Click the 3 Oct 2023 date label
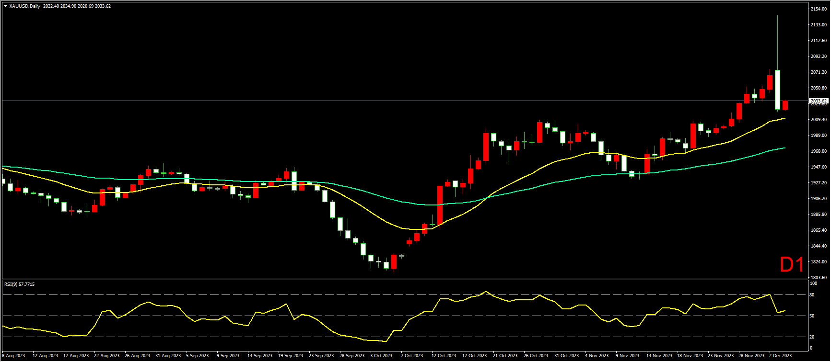The height and width of the screenshot is (362, 831). tap(381, 356)
